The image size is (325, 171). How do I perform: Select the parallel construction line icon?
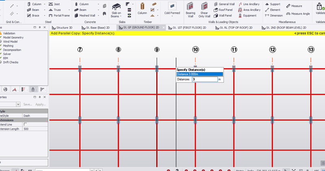(x=12, y=14)
